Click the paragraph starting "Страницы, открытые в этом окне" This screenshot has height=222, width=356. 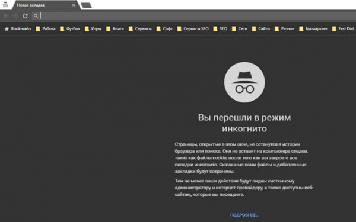241,158
